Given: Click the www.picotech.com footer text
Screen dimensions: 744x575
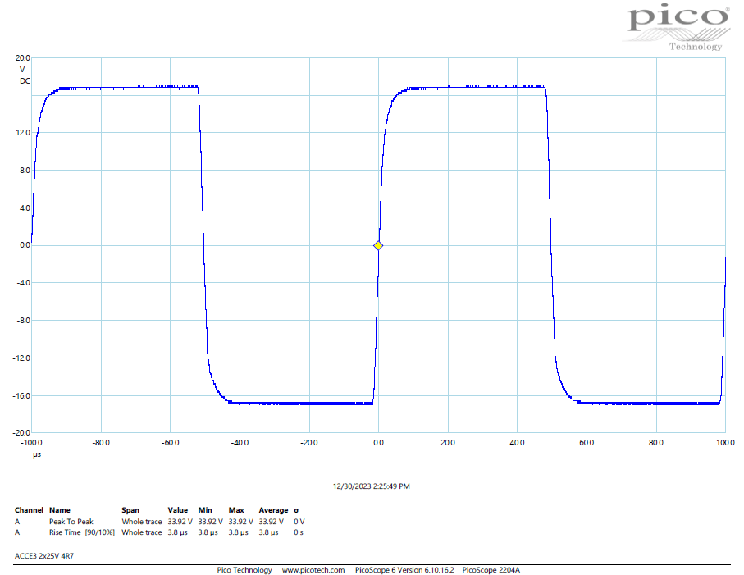Looking at the screenshot, I should coord(313,570).
